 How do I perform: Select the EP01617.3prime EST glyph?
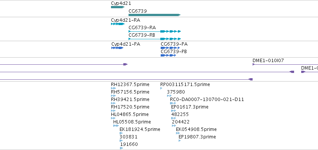[x=174, y=111]
